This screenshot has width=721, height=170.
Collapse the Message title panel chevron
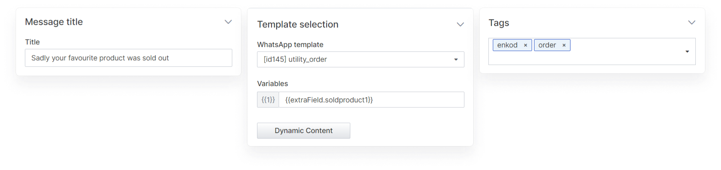(228, 22)
